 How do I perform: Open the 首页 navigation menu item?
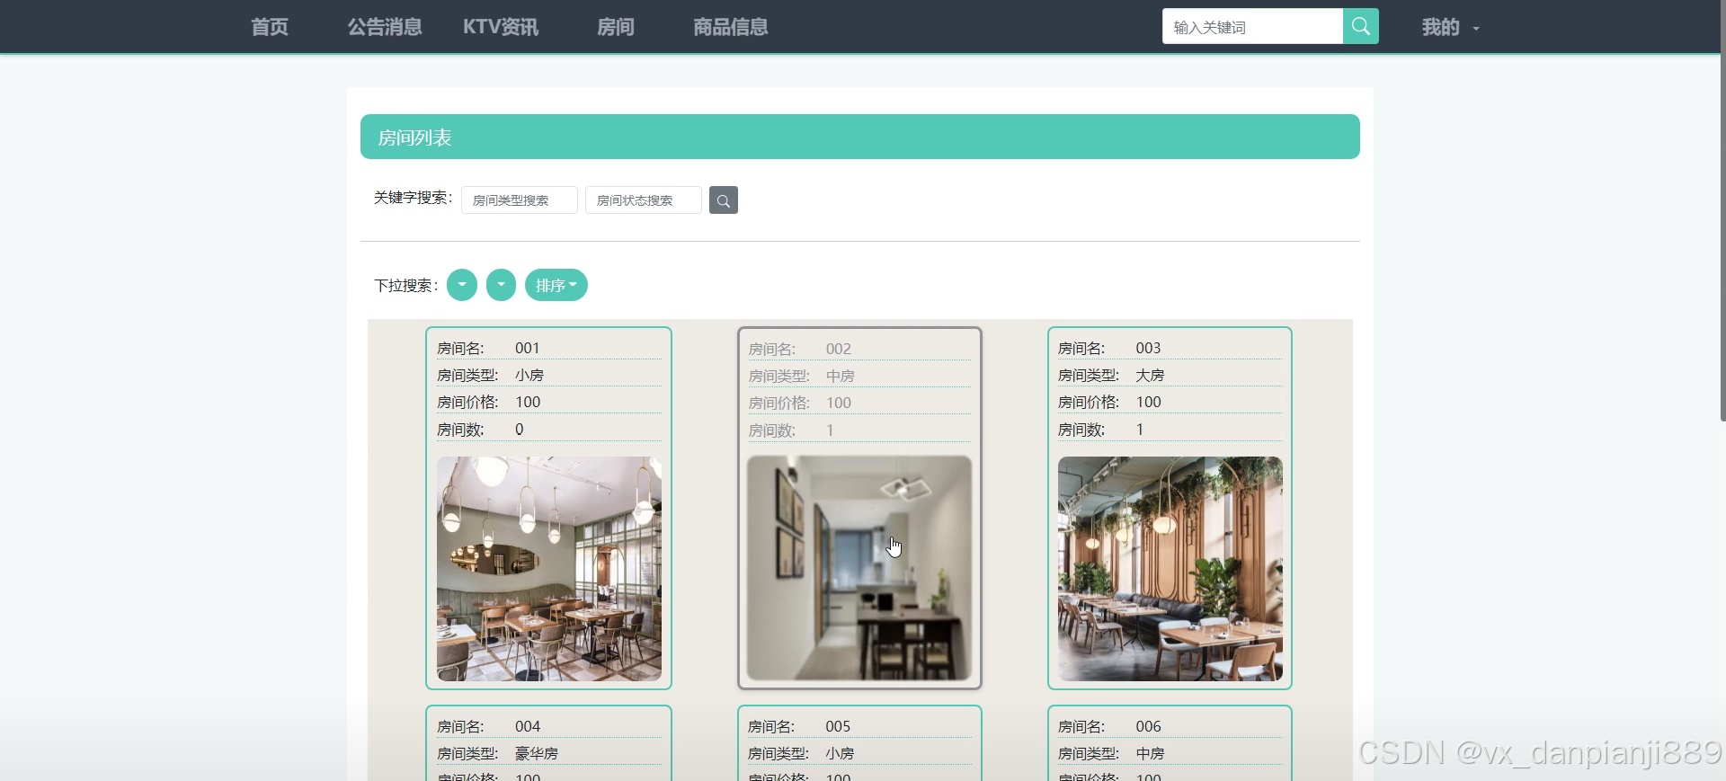click(x=270, y=27)
